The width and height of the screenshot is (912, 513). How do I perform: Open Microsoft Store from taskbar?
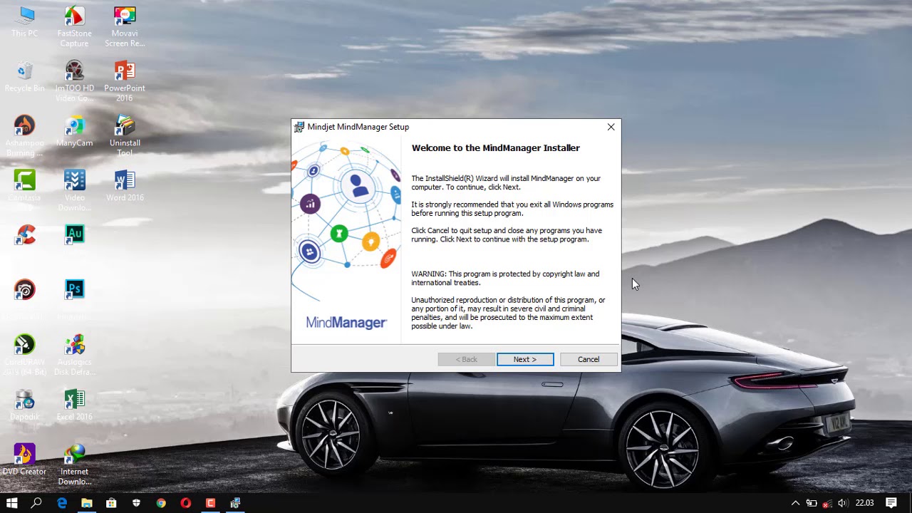point(111,503)
